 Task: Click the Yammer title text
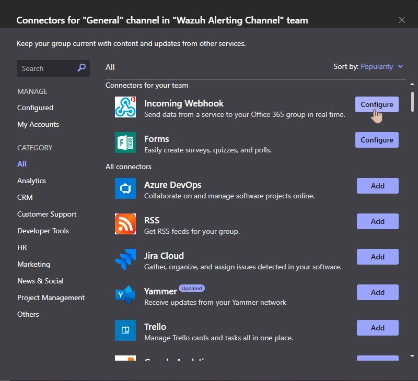point(160,291)
